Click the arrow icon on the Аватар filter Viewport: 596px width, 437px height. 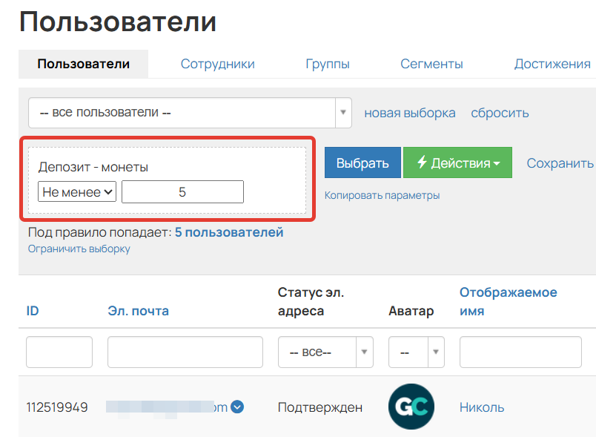(x=436, y=352)
